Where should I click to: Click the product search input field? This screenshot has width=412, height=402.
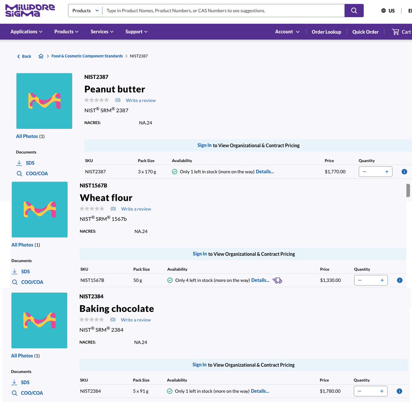click(224, 11)
